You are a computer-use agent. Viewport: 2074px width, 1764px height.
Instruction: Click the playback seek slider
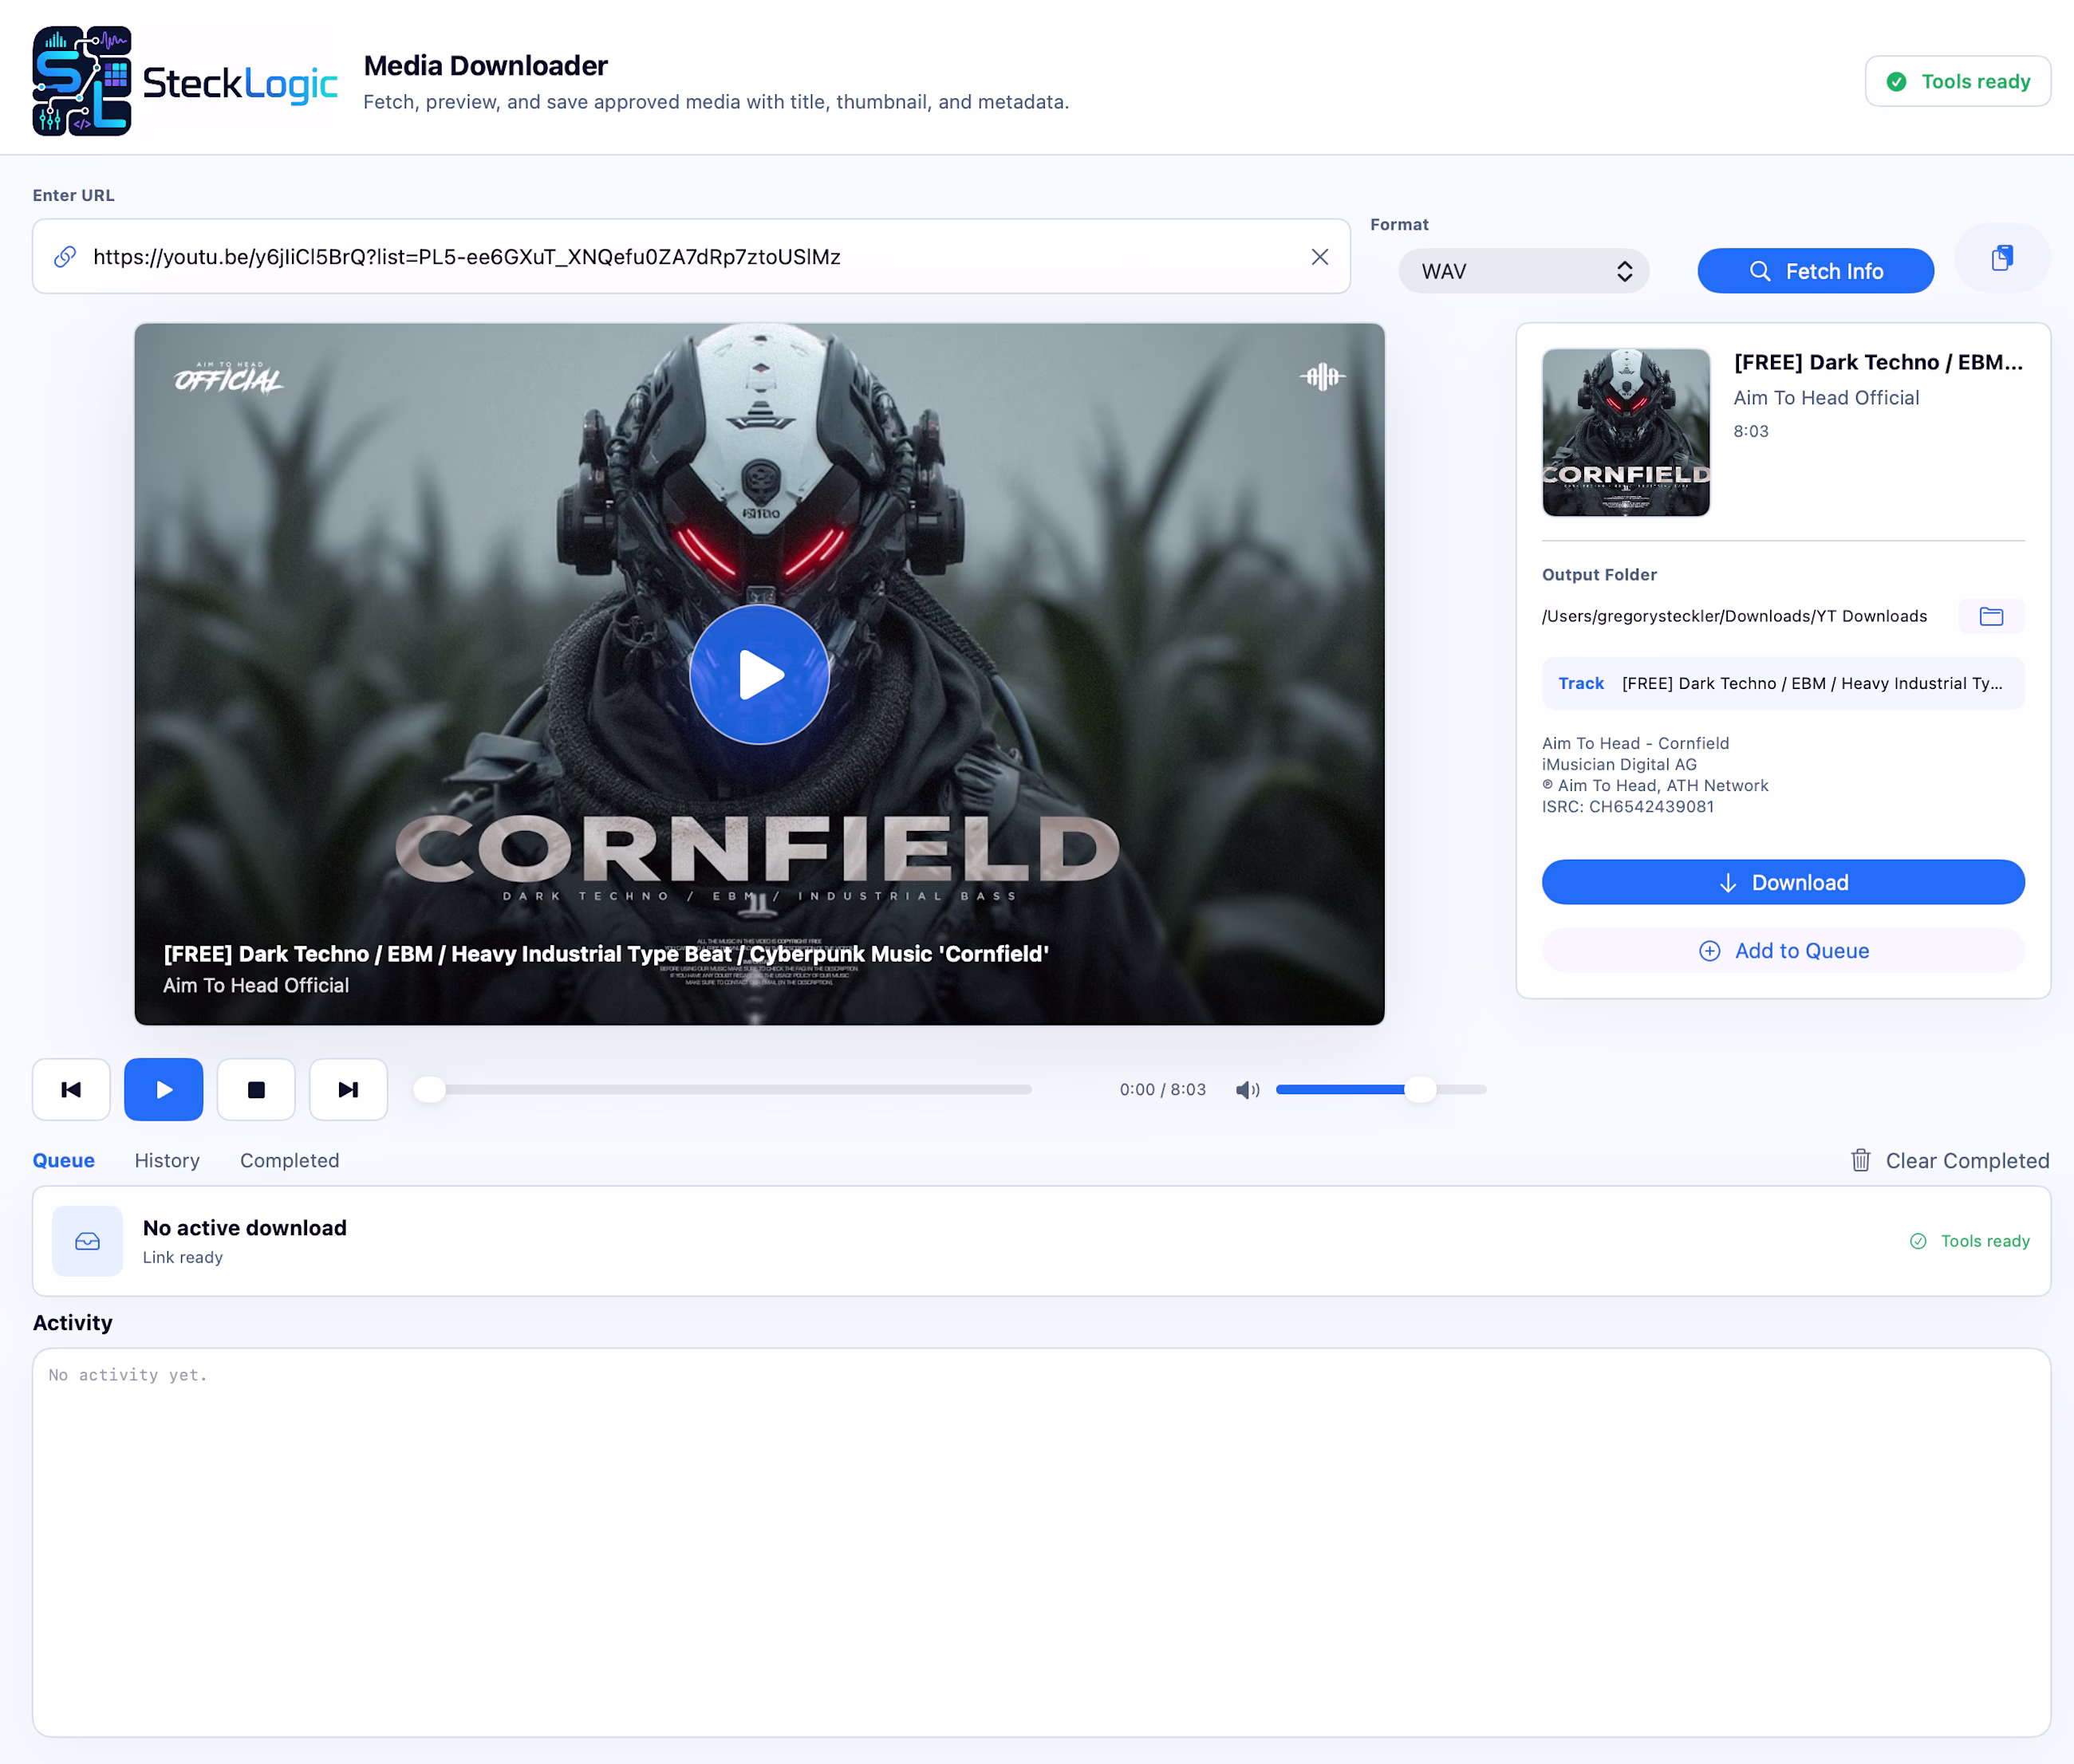(x=724, y=1089)
